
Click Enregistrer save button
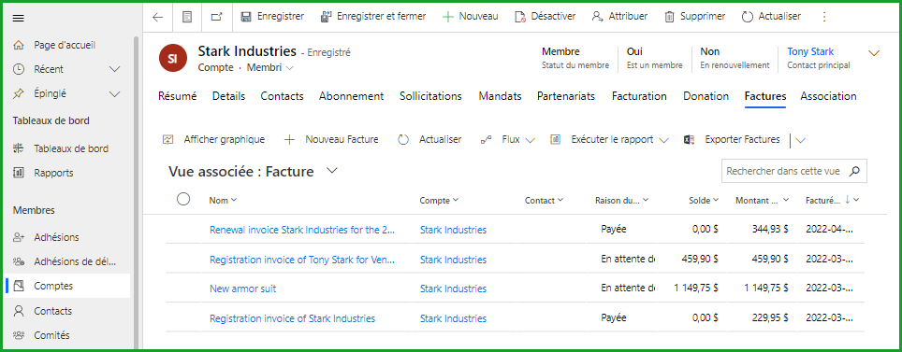tap(272, 16)
